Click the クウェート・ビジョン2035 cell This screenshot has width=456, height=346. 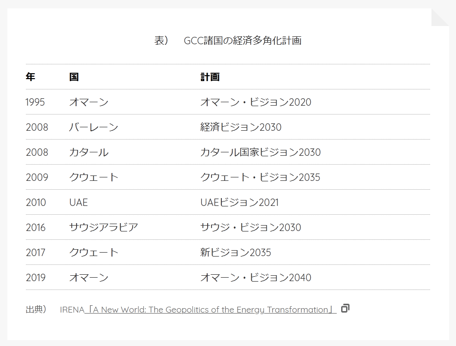point(260,177)
